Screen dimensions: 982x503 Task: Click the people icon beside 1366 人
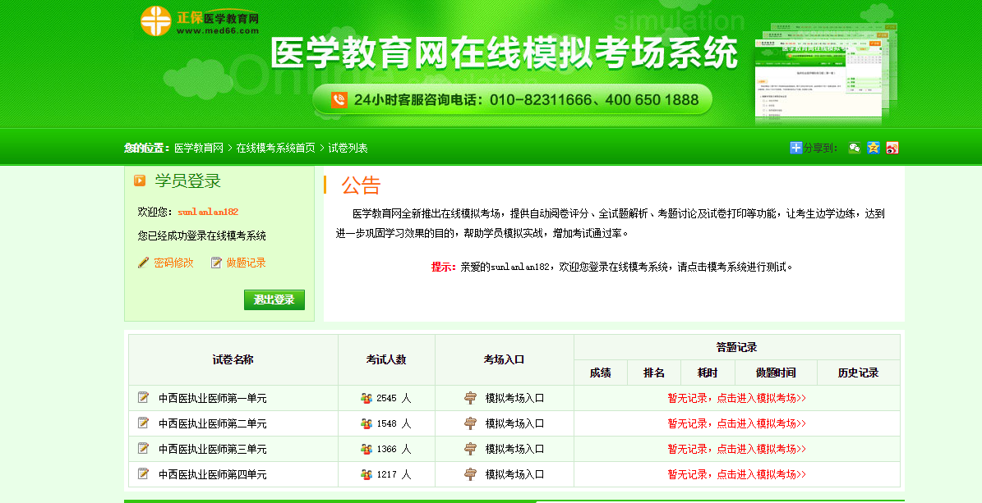(367, 449)
